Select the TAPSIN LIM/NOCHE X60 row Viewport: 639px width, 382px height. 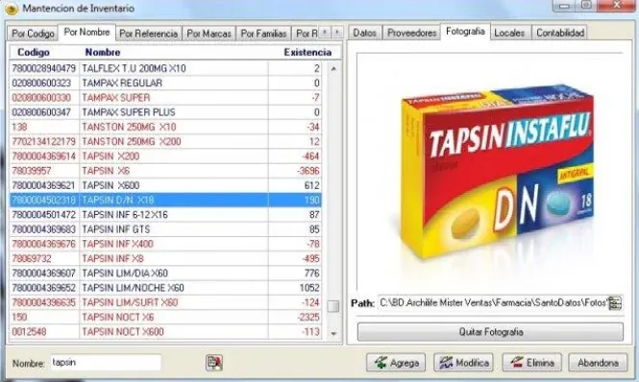coord(165,288)
